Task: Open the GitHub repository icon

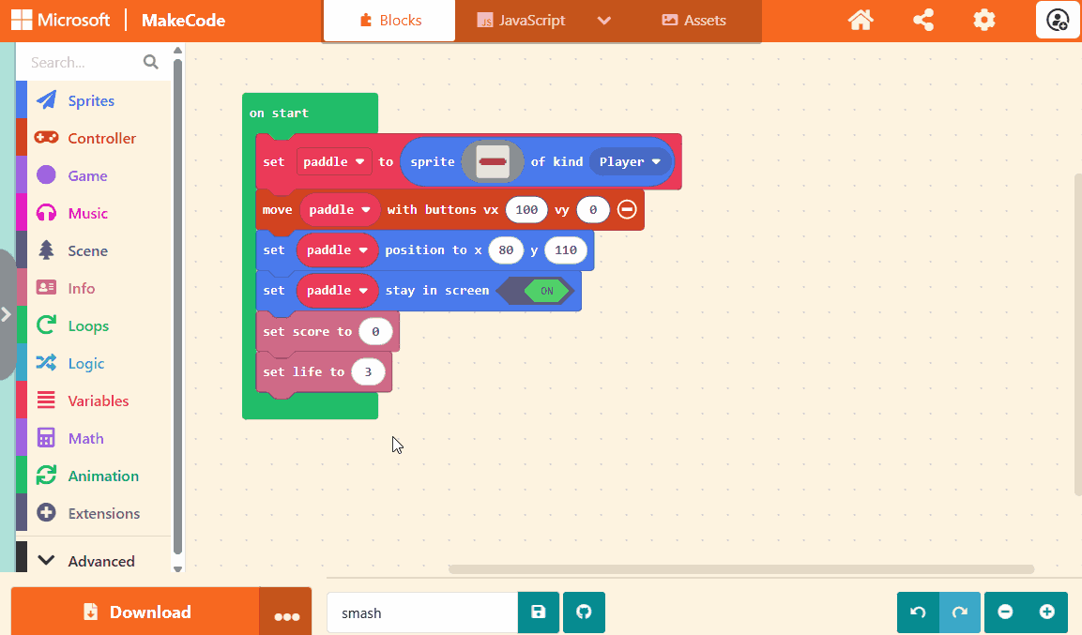Action: click(584, 612)
